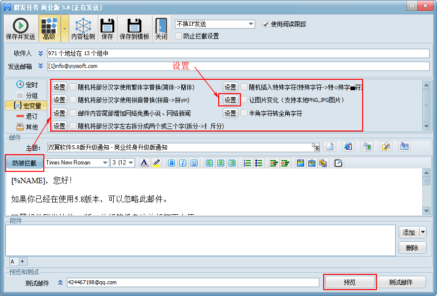The height and width of the screenshot is (296, 437).
Task: Open the 添加 attachment dropdown arrow
Action: point(423,232)
